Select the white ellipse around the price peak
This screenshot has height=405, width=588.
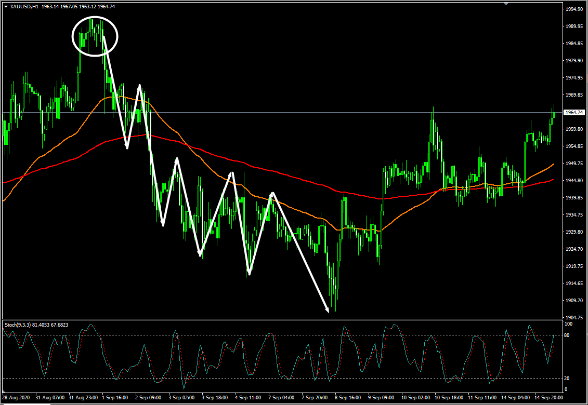[x=95, y=37]
